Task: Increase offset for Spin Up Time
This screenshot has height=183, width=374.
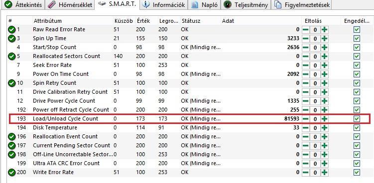Action: pyautogui.click(x=324, y=39)
